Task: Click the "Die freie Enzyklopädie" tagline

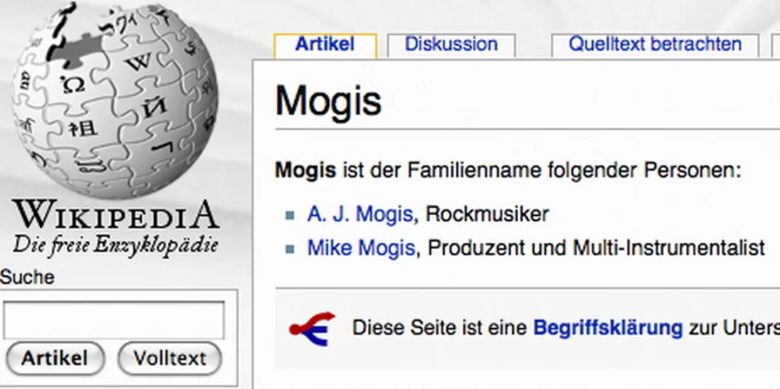Action: 115,245
